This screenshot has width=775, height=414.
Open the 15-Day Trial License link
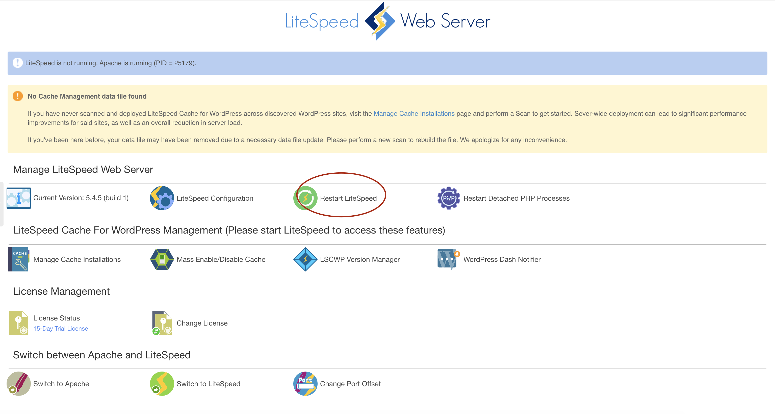(61, 328)
